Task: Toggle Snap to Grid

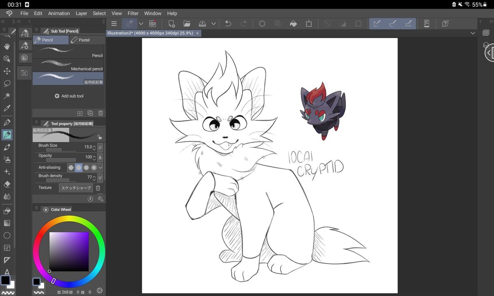Action: [408, 24]
